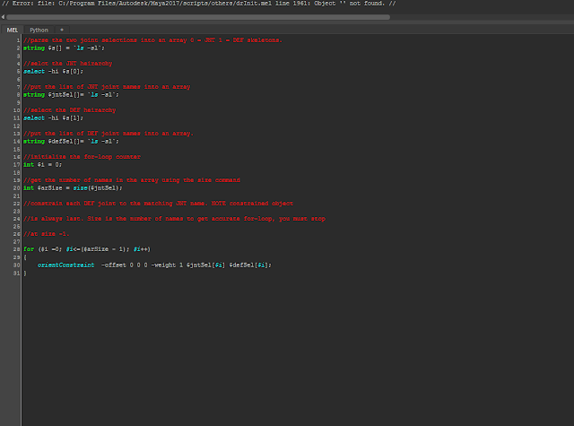This screenshot has width=574, height=426.
Task: Click comment about list of DEF joint names
Action: click(x=108, y=134)
